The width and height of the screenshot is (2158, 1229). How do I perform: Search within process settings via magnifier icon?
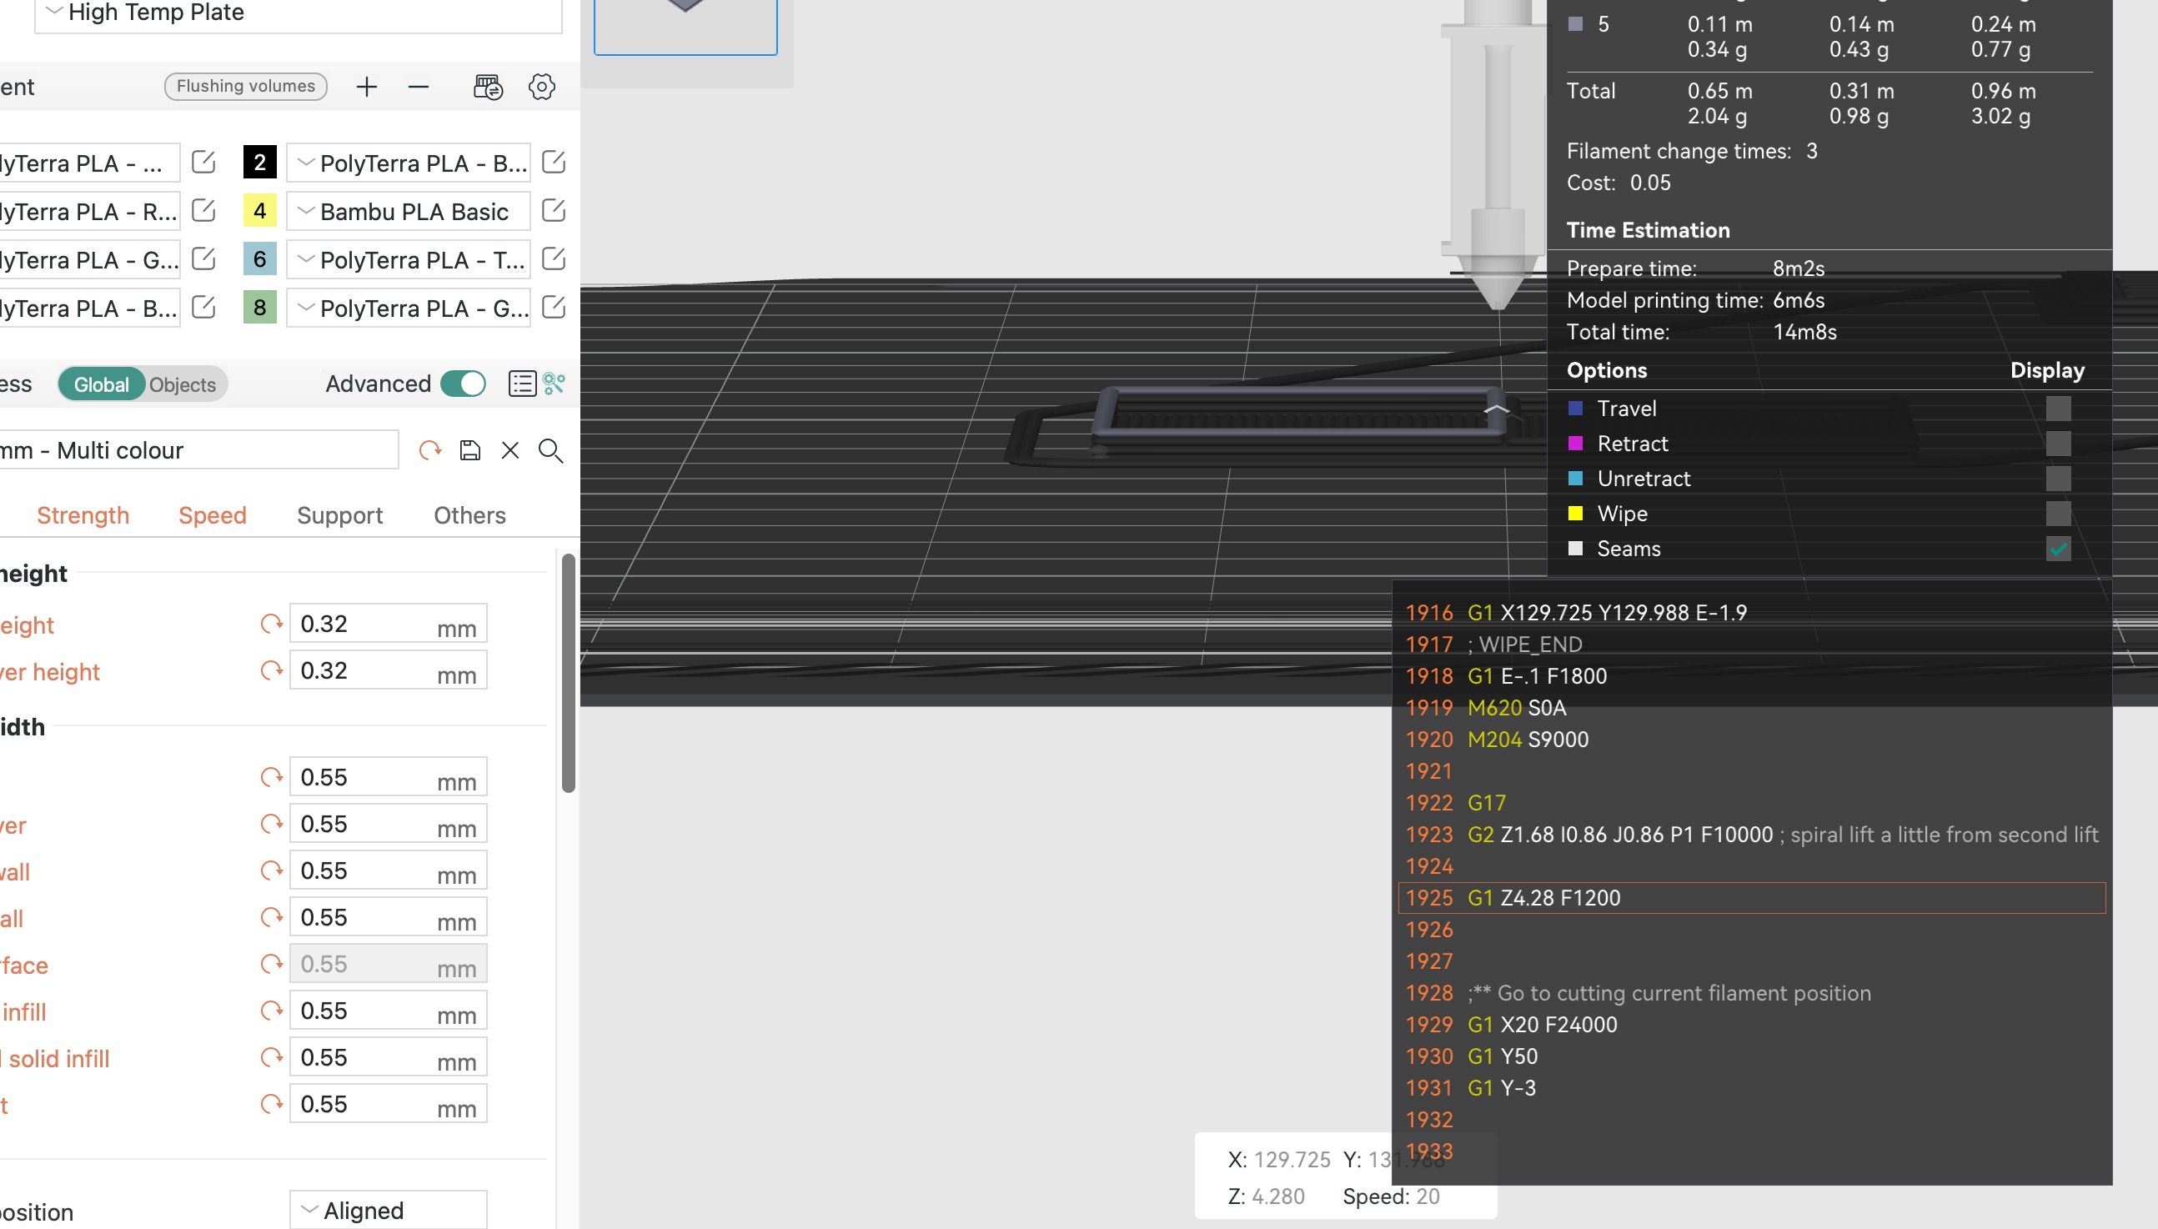(x=550, y=450)
